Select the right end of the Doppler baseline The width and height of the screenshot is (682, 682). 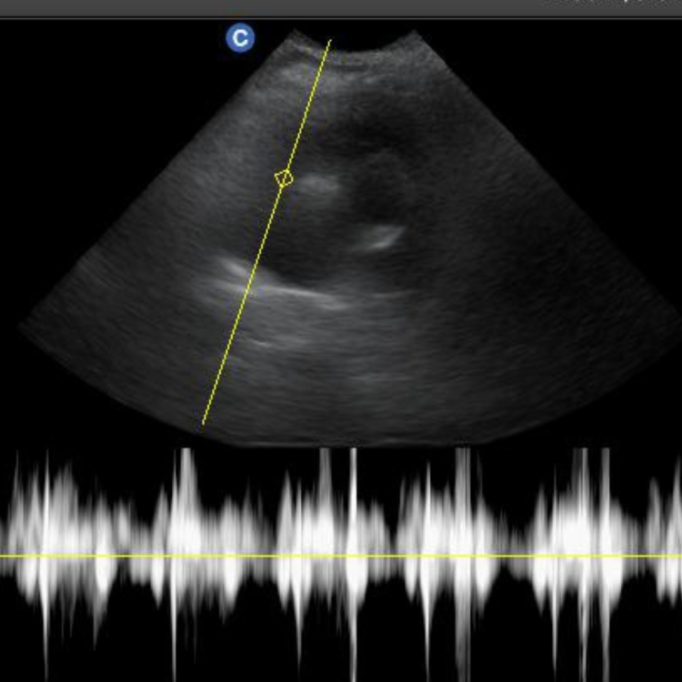(x=678, y=556)
